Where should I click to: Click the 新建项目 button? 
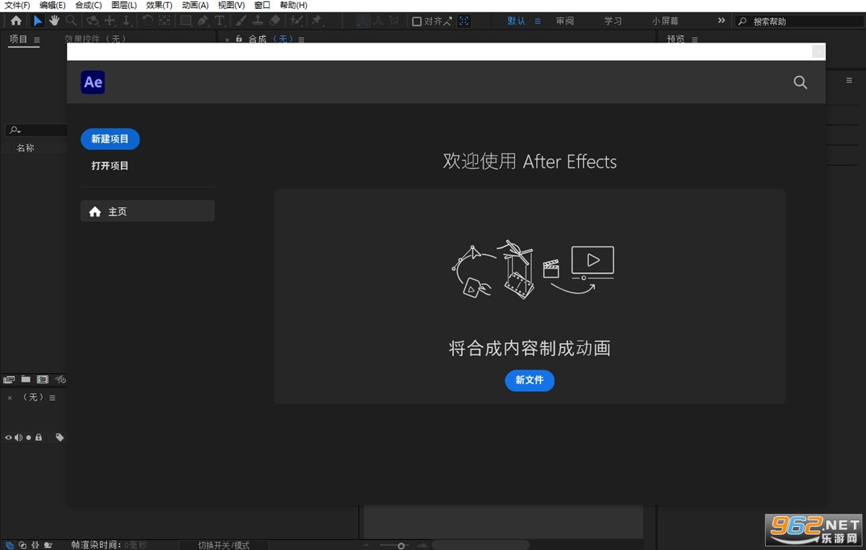(x=110, y=139)
